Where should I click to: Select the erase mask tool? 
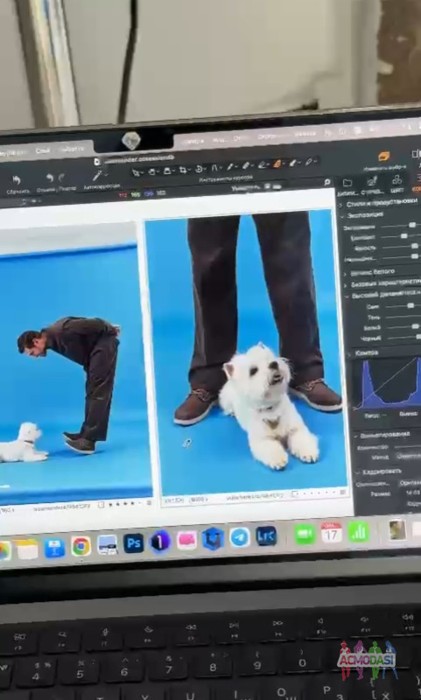point(262,165)
